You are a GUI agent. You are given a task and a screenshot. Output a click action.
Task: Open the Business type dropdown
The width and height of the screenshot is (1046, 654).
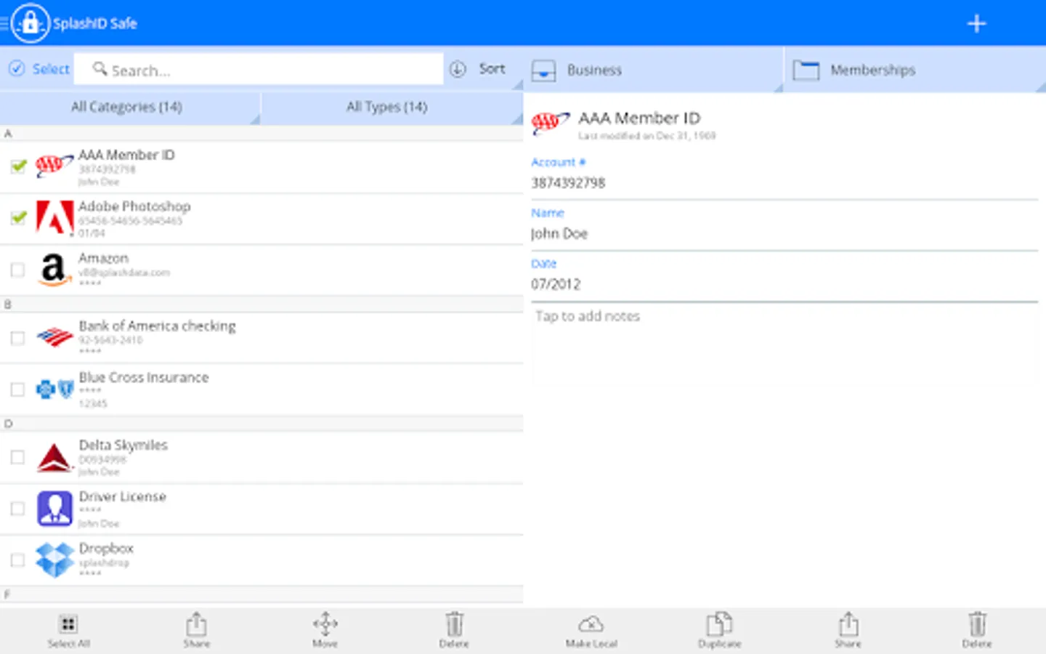(x=654, y=70)
